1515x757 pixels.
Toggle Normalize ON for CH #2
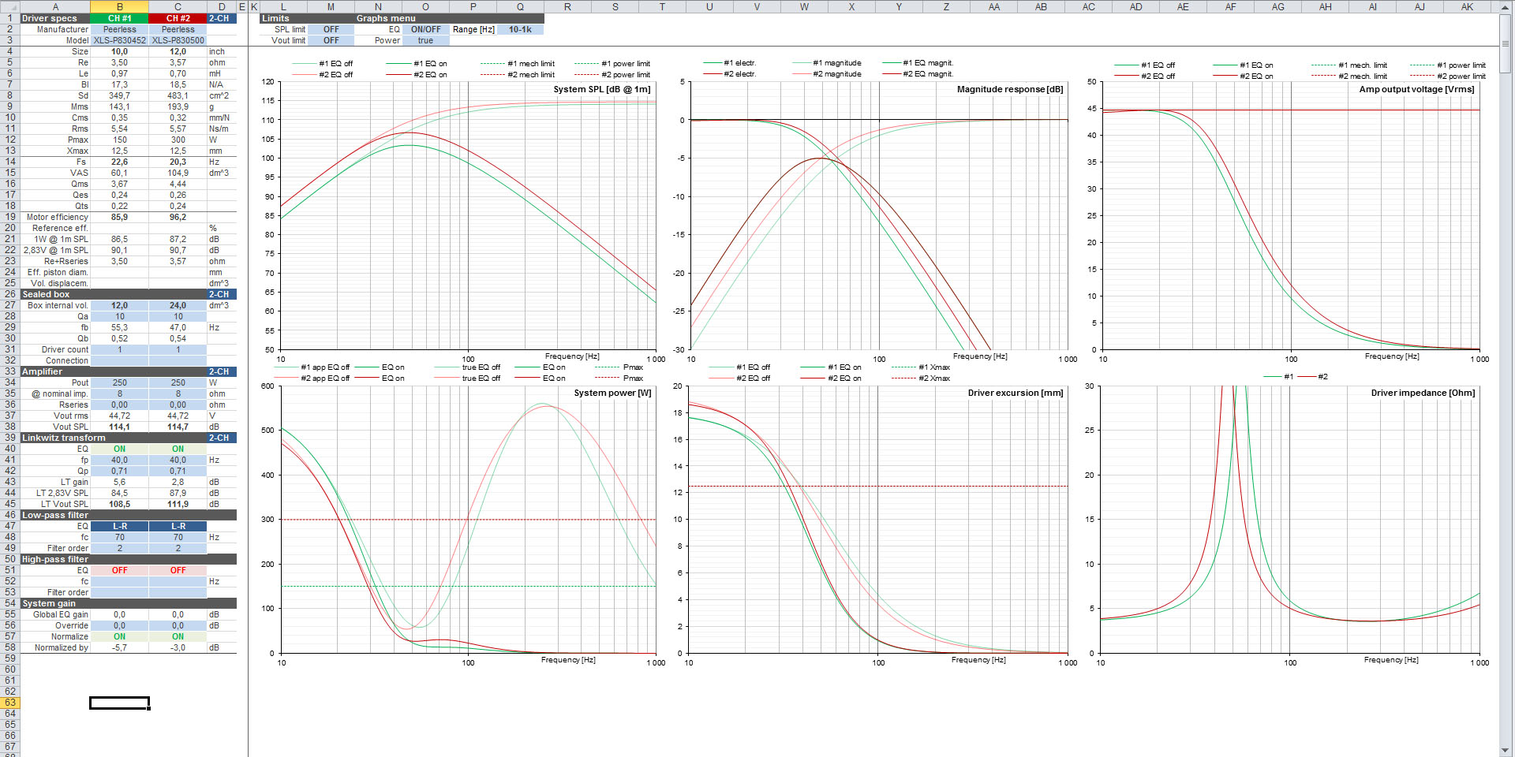point(178,636)
